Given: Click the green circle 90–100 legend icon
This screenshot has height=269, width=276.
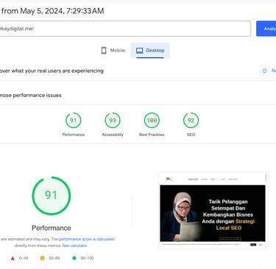Looking at the screenshot, I should [x=74, y=258].
